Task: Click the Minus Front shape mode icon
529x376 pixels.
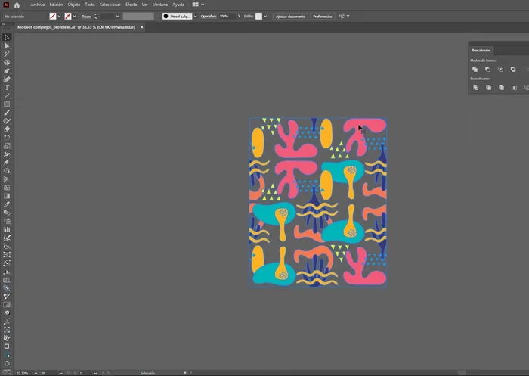Action: [488, 69]
